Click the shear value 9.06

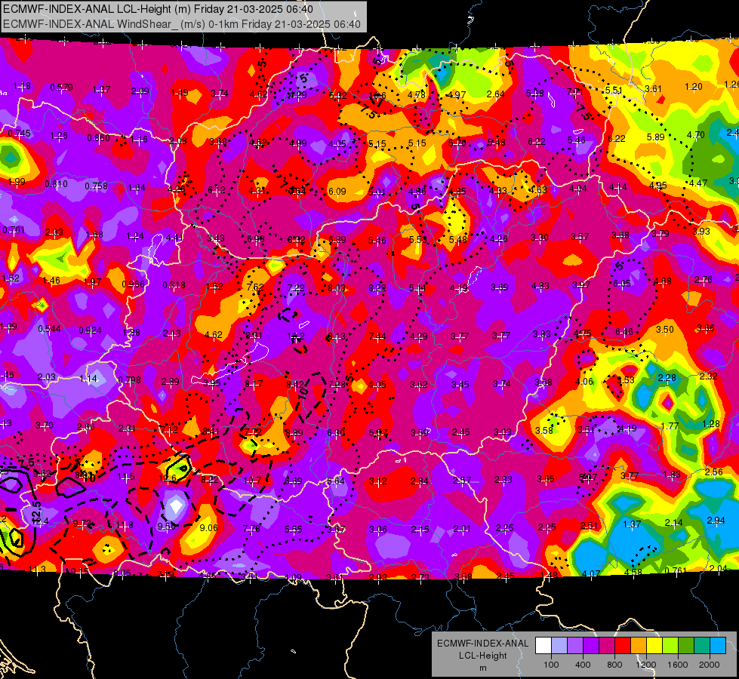pyautogui.click(x=209, y=528)
